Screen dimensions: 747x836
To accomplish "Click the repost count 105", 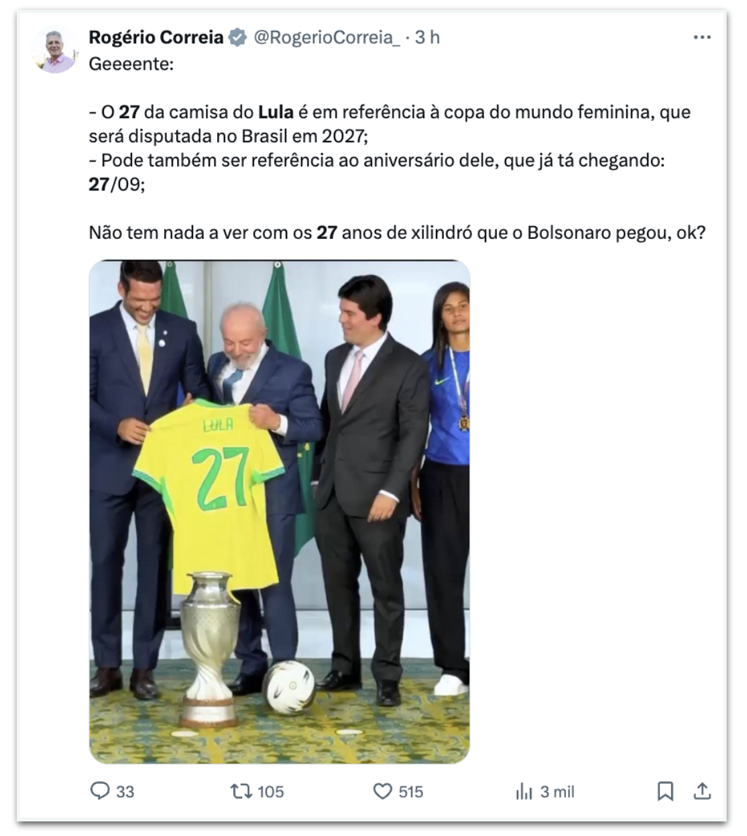I will coord(271,792).
